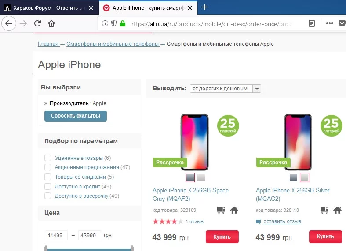Click delivery truck icon under Space Gray iPhone
The image size is (346, 251).
pyautogui.click(x=222, y=210)
